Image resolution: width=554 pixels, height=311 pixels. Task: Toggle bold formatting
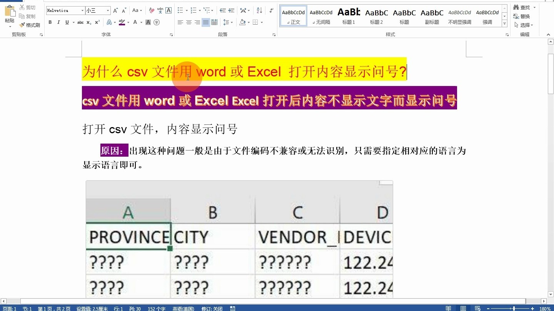[x=50, y=22]
